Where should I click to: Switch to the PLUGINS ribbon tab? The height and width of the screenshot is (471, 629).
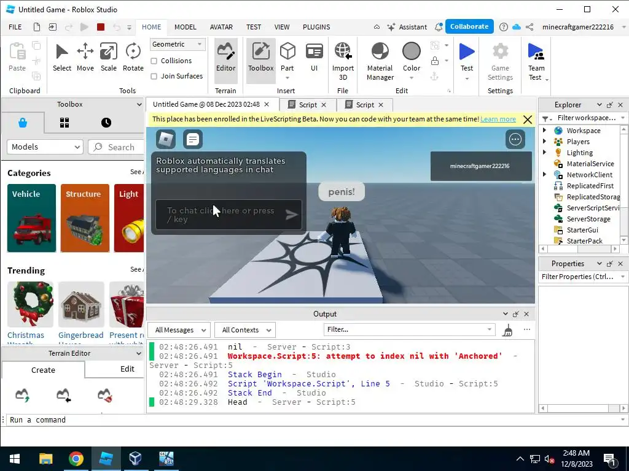pos(316,27)
